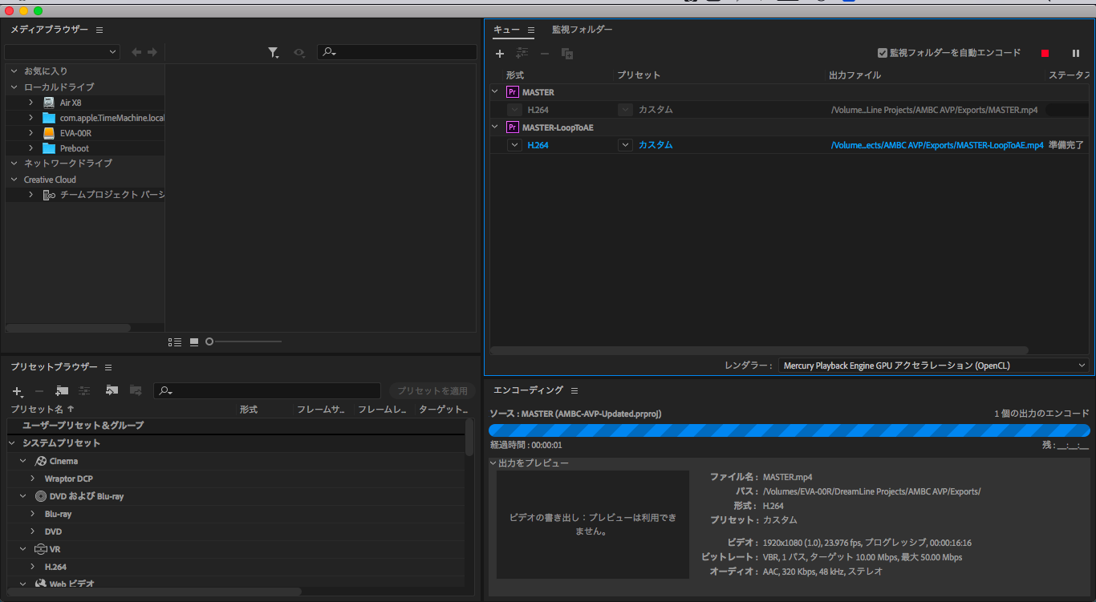Switch Media Browser to thumbnail view
The height and width of the screenshot is (602, 1096).
pyautogui.click(x=194, y=342)
